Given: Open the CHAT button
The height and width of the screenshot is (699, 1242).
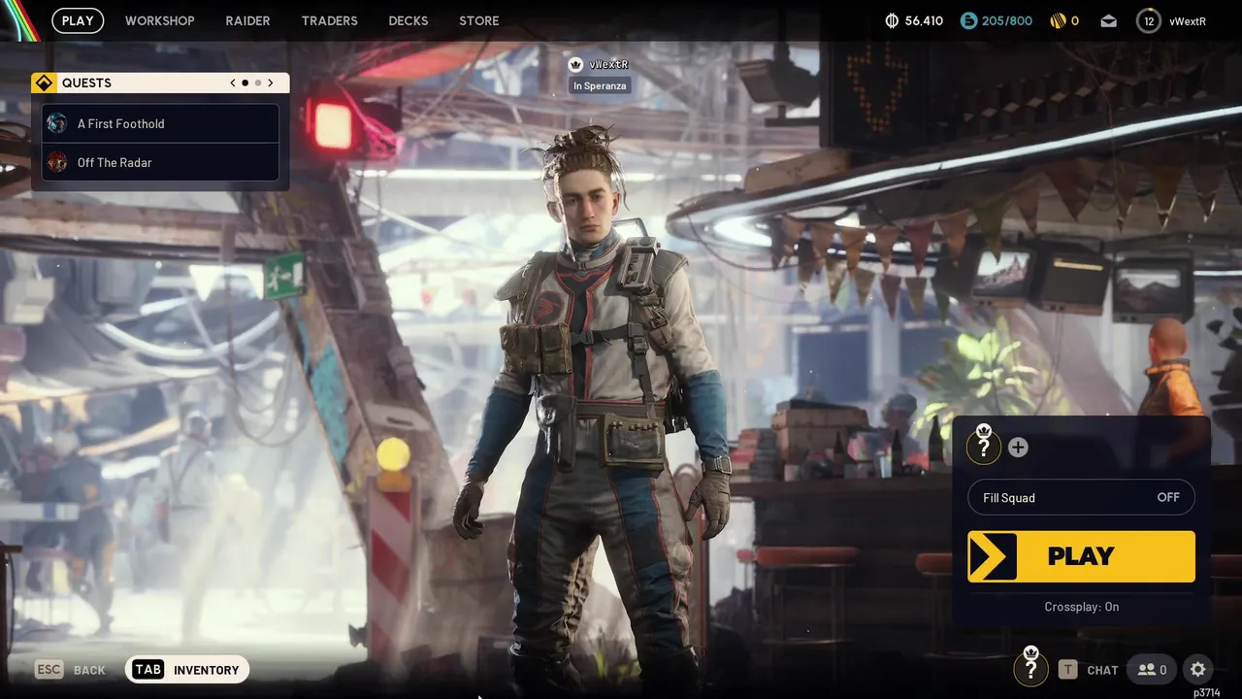Looking at the screenshot, I should click(1088, 670).
